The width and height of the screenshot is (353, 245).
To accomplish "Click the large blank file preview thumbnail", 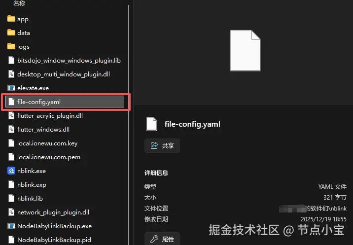I will 245,50.
